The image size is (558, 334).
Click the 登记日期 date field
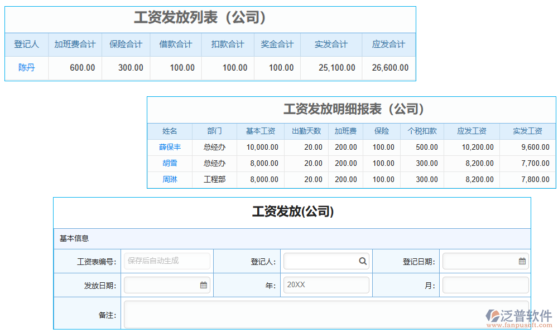tap(480, 261)
